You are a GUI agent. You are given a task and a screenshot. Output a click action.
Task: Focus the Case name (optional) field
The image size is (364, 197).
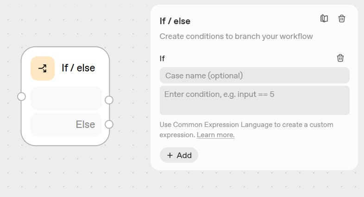[x=254, y=76]
